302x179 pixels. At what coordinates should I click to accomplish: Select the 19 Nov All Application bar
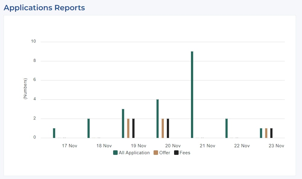pos(123,123)
